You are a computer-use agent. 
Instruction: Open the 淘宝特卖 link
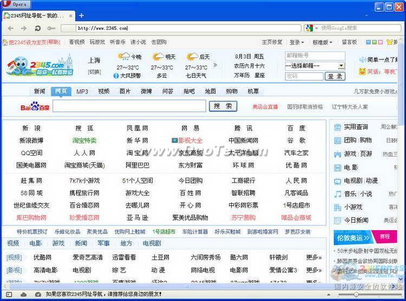(84, 141)
